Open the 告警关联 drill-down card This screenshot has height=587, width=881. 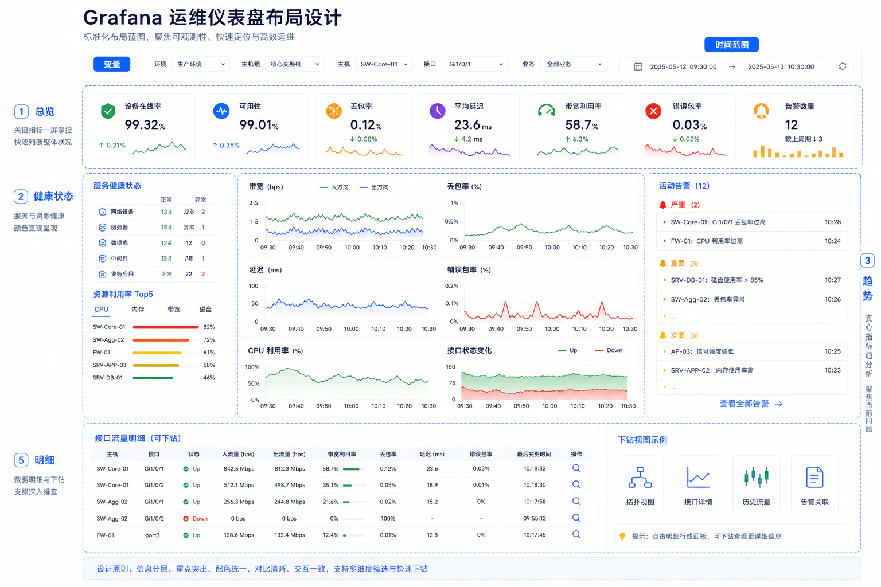(814, 484)
